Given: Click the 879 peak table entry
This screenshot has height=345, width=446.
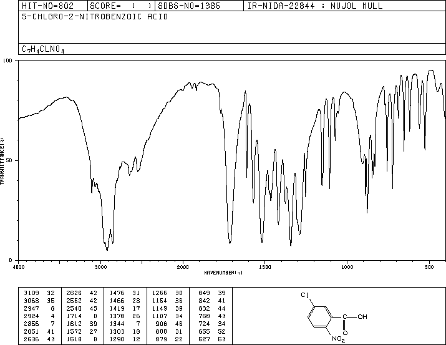Looking at the screenshot, I should click(162, 339).
